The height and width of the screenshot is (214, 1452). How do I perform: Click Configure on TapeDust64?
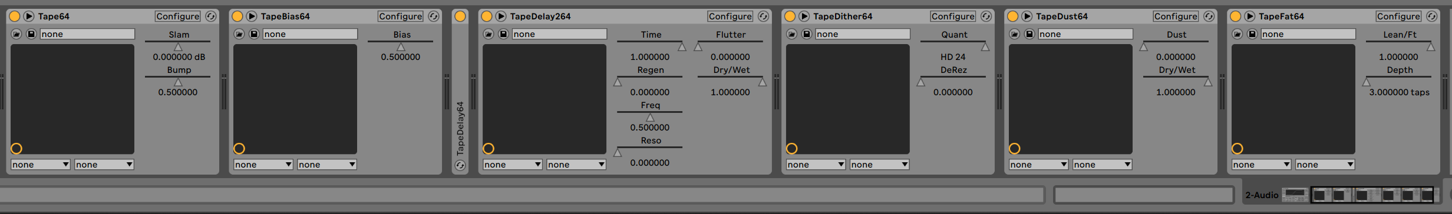click(1176, 16)
